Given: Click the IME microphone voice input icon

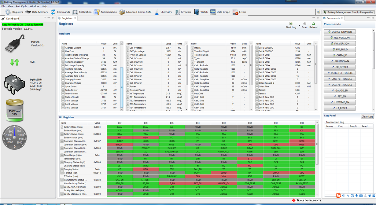Looking at the screenshot, I should (357, 196).
